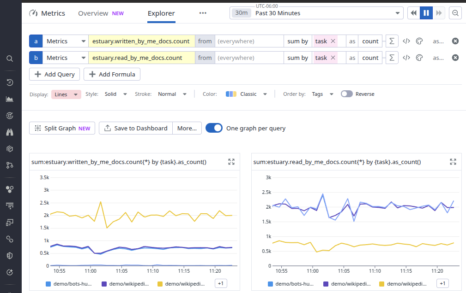Click the Metrics gauge icon in header
The width and height of the screenshot is (466, 293).
(33, 13)
